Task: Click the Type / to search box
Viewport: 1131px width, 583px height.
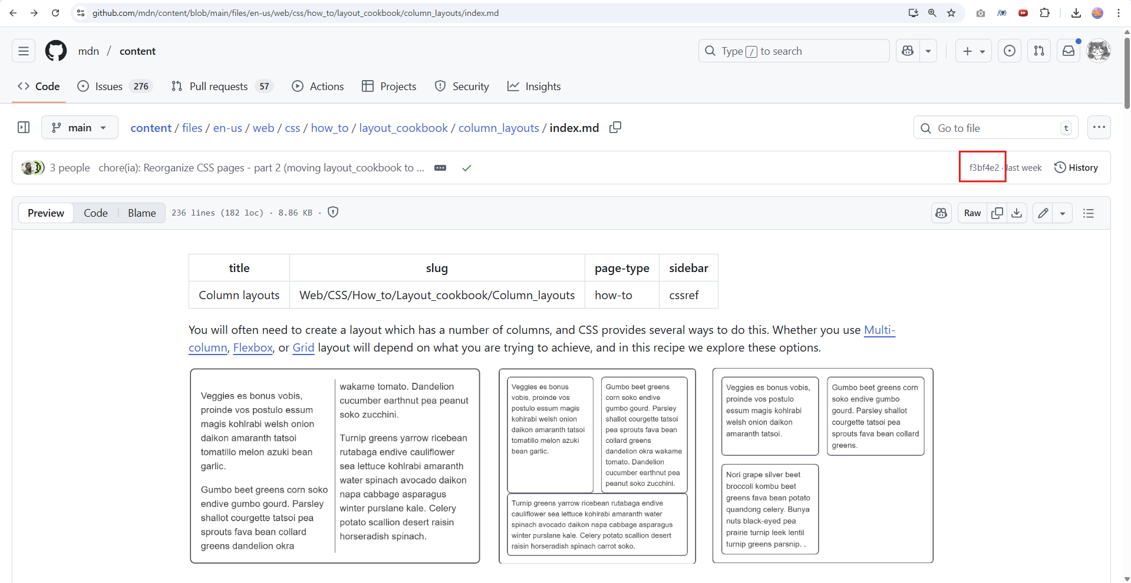Action: point(794,51)
